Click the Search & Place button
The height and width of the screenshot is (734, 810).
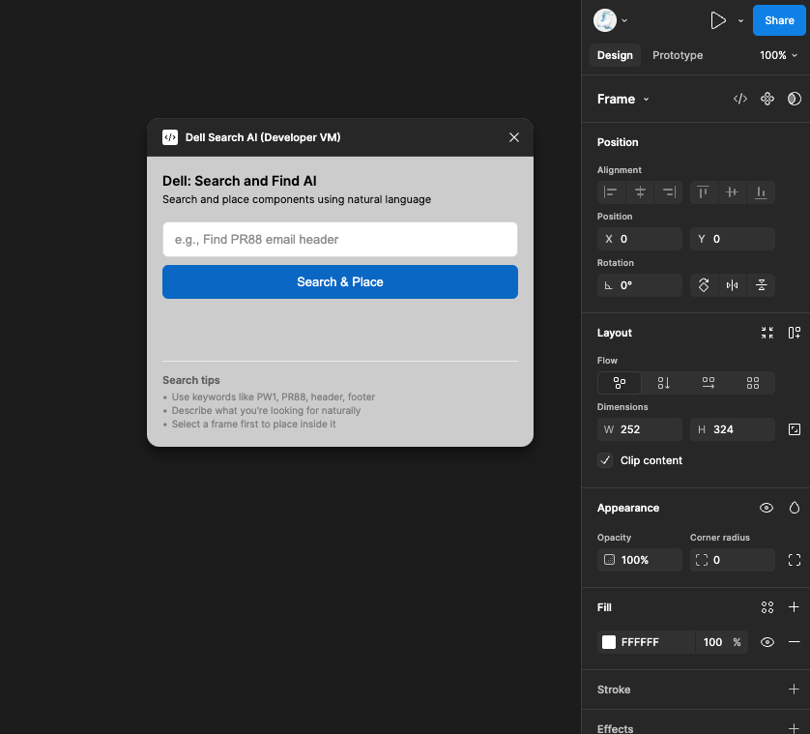(340, 281)
